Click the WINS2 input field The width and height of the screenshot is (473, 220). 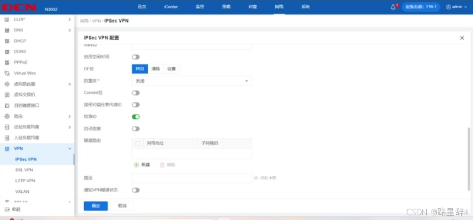click(192, 47)
